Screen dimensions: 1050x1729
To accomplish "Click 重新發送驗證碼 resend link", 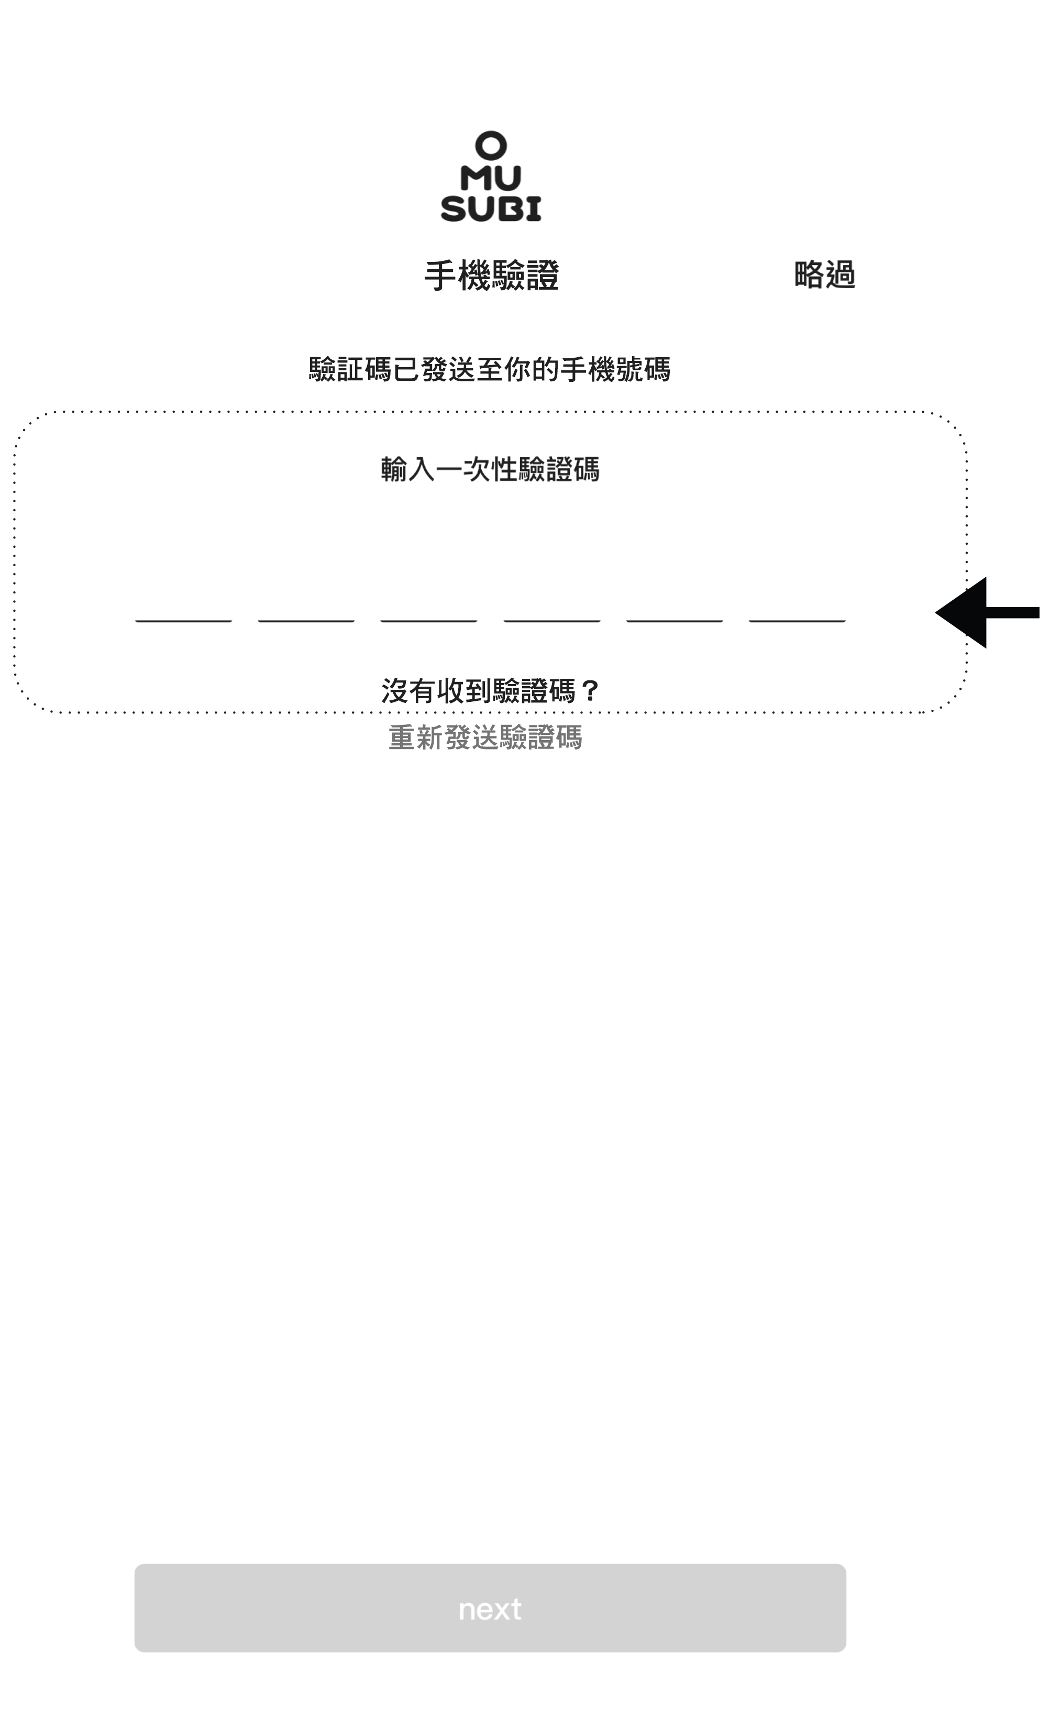I will coord(489,739).
